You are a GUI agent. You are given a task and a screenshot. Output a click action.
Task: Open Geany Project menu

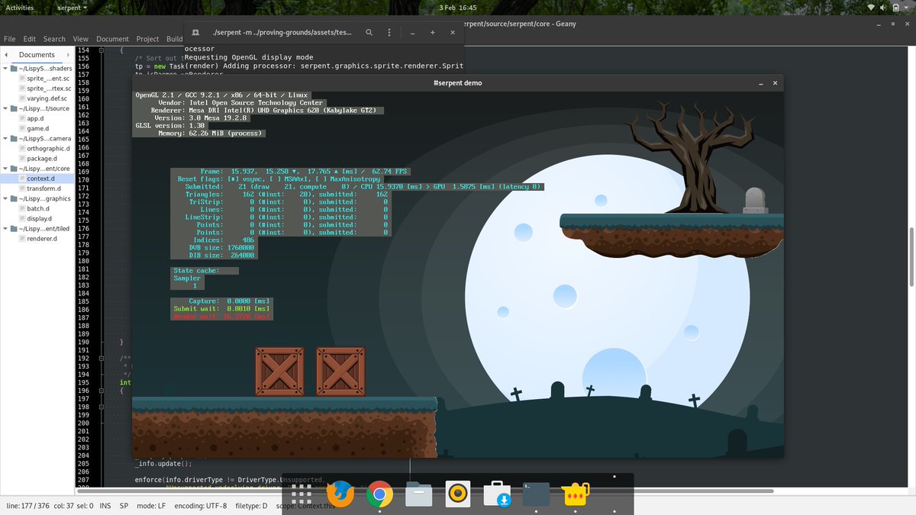pos(147,39)
